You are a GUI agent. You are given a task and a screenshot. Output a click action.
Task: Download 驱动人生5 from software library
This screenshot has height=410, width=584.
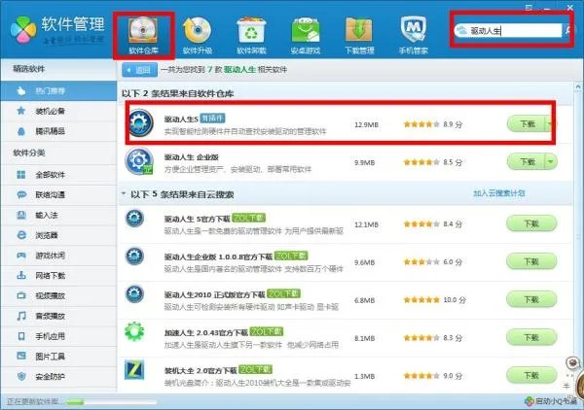527,123
